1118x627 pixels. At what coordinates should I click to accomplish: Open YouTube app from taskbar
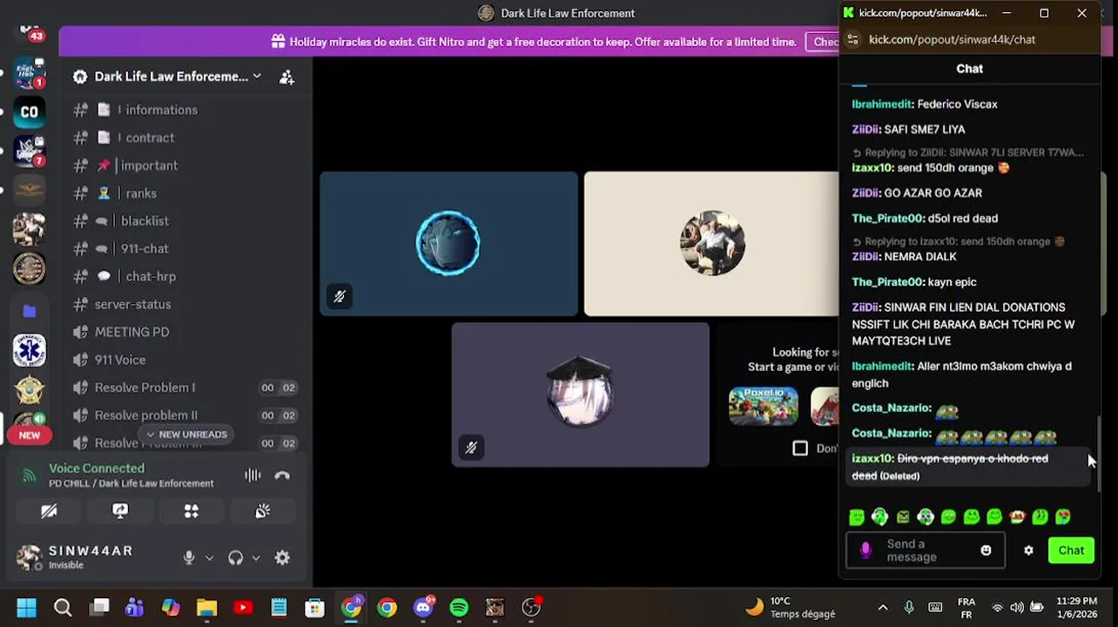pyautogui.click(x=243, y=607)
